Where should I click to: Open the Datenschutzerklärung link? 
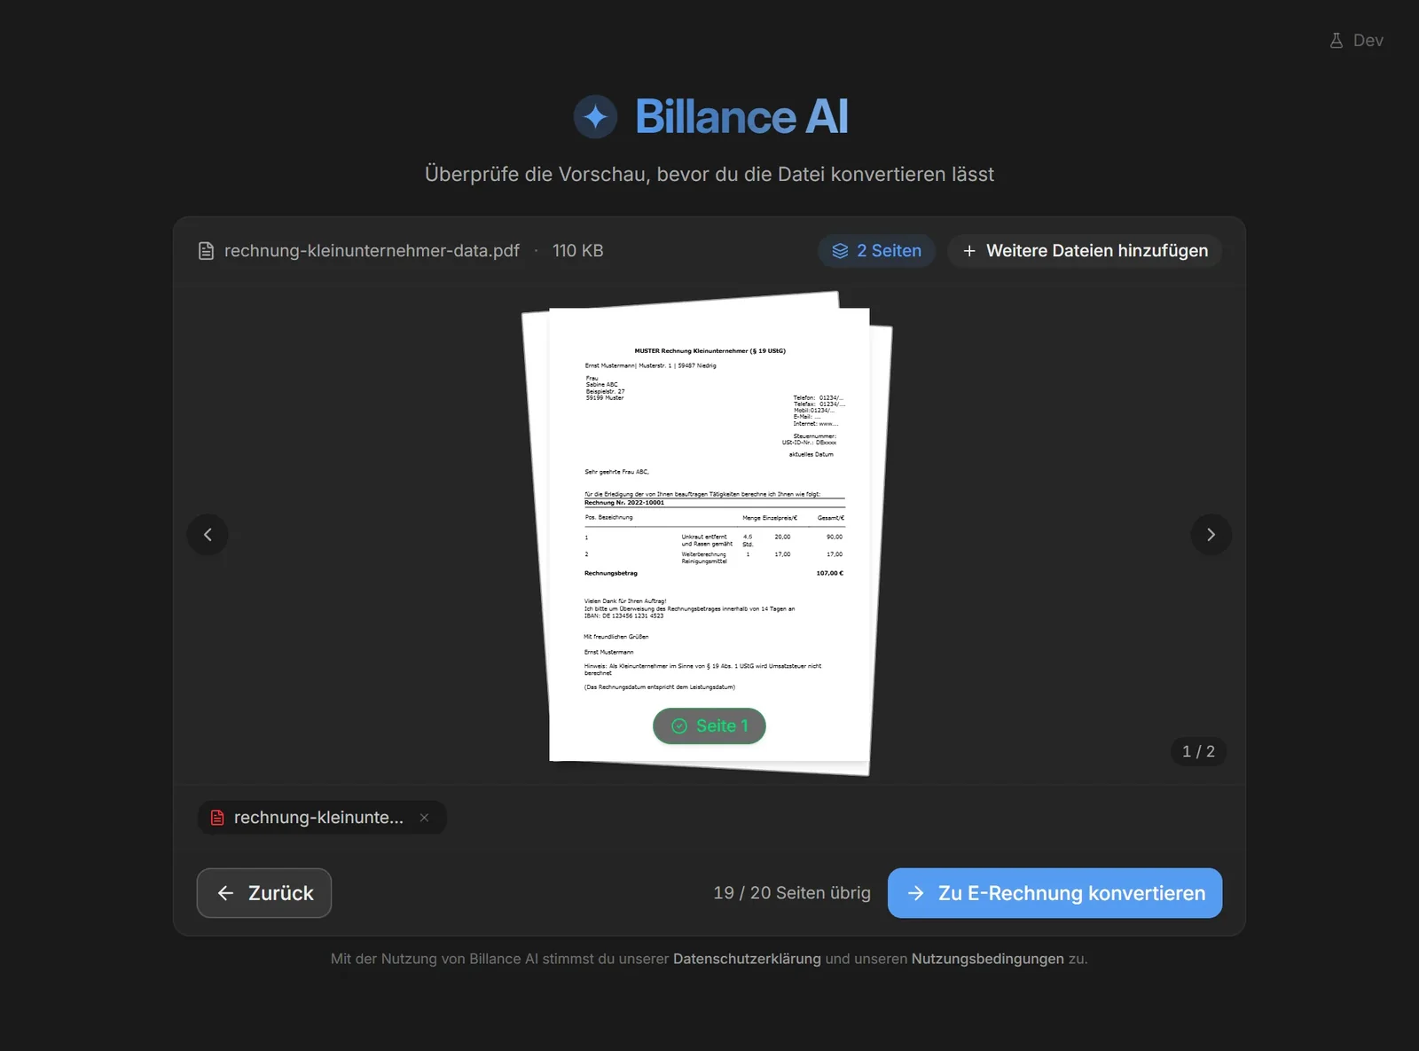coord(747,959)
